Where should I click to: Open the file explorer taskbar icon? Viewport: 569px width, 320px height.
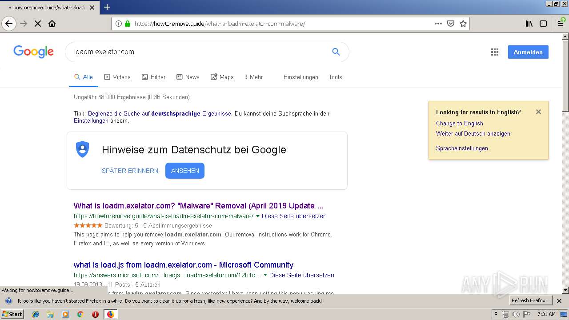click(50, 314)
